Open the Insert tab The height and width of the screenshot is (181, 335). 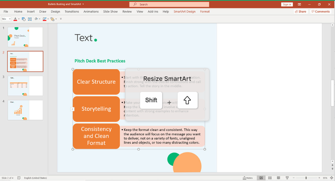(x=31, y=12)
